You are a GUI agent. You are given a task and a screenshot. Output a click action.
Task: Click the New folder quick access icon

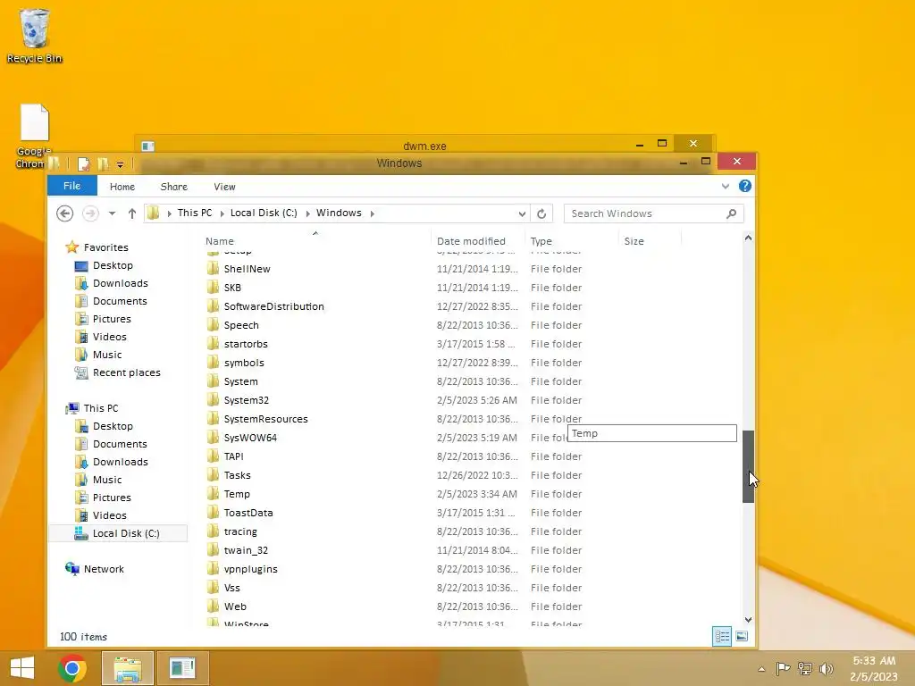click(x=103, y=164)
